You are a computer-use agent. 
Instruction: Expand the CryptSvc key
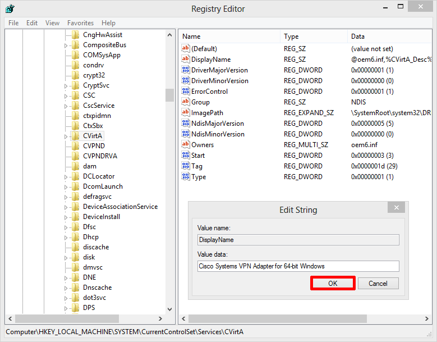(x=66, y=86)
